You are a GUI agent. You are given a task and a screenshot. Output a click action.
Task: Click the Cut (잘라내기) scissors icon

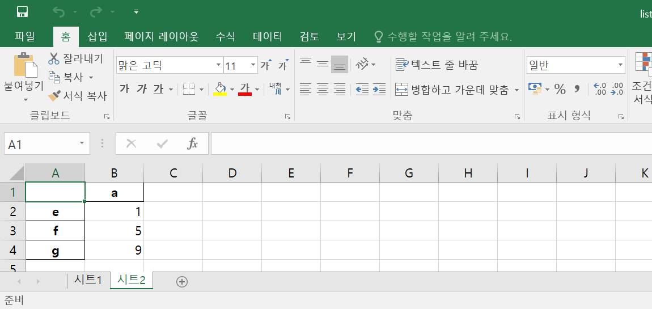(54, 58)
